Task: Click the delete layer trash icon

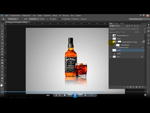Action: click(x=142, y=87)
